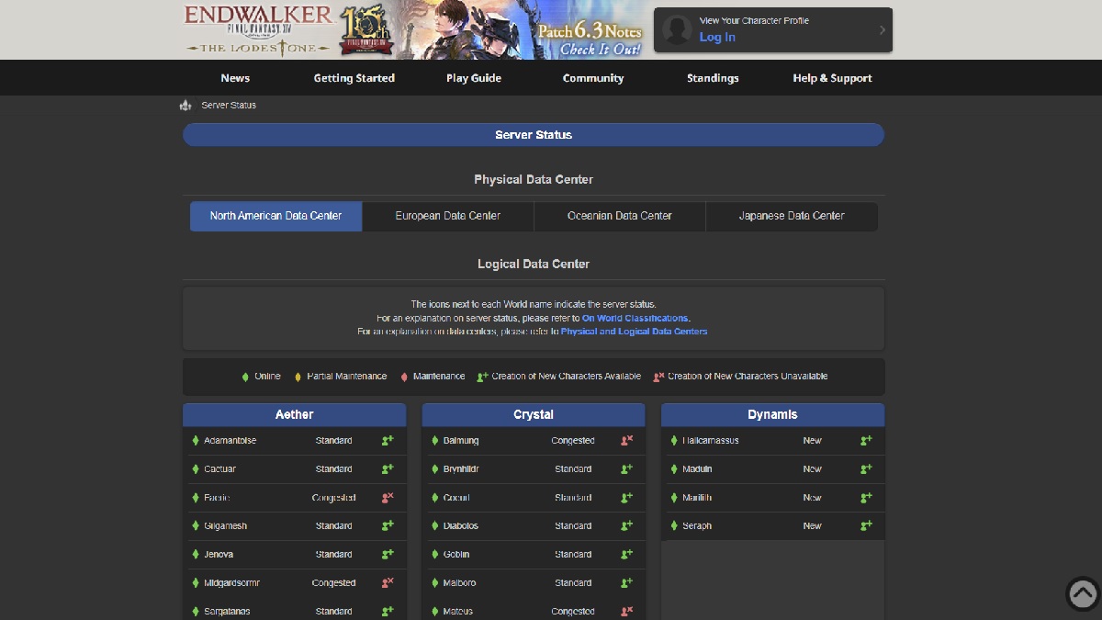Click the character profile avatar icon

678,30
